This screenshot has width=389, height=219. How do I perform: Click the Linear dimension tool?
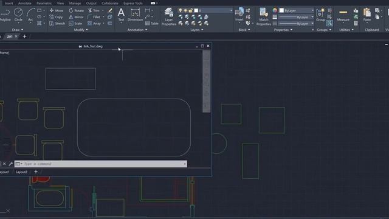click(x=147, y=10)
